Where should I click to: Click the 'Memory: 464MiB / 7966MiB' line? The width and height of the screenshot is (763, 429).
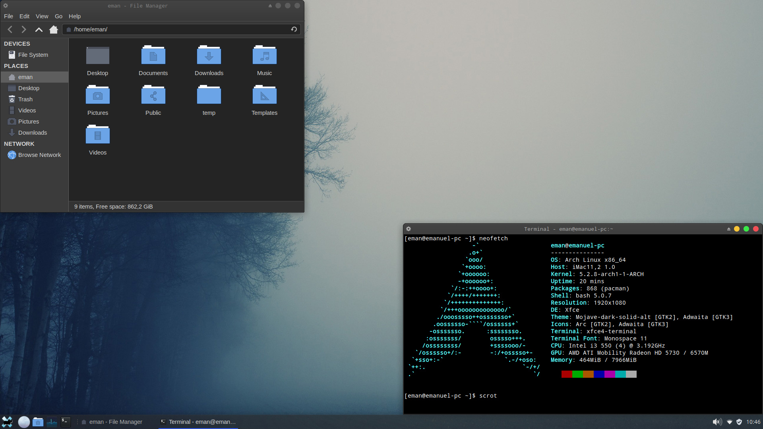tap(593, 360)
